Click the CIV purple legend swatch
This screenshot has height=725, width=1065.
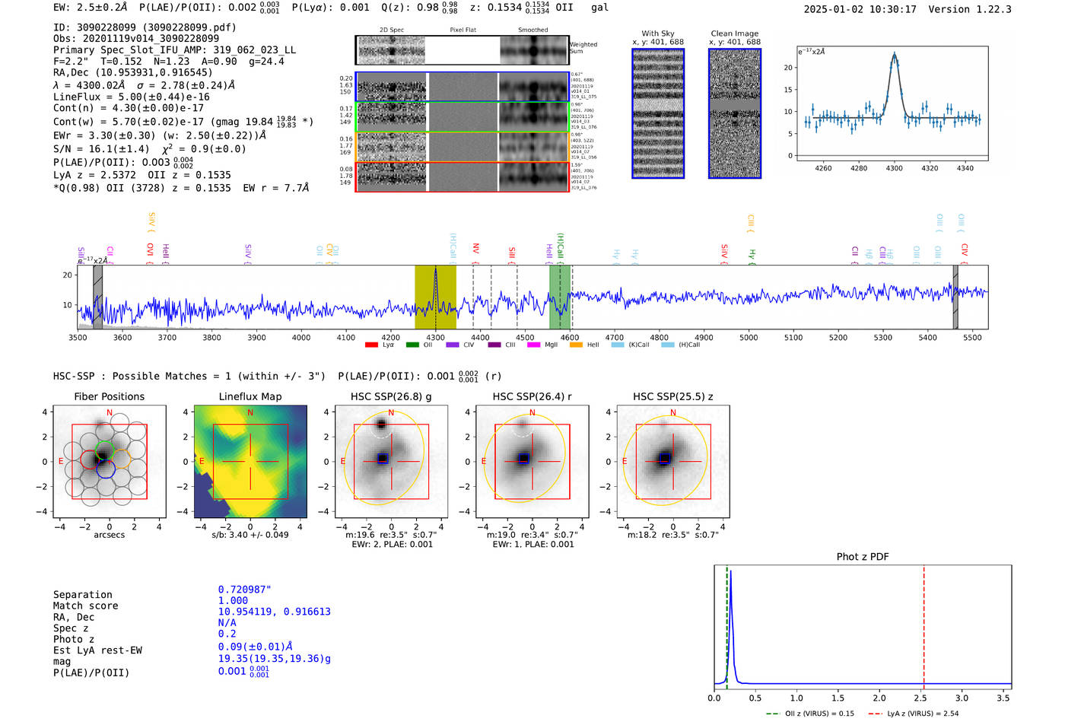pos(453,345)
